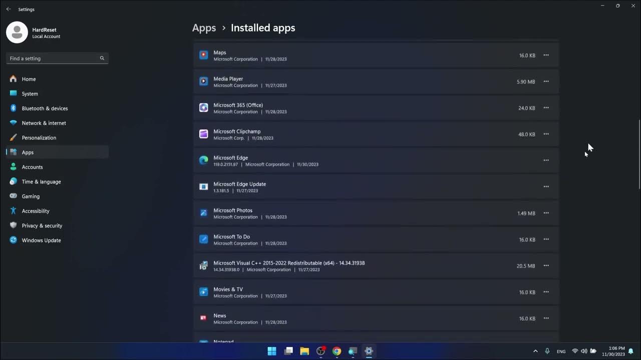Open Network & internet settings

coord(44,123)
